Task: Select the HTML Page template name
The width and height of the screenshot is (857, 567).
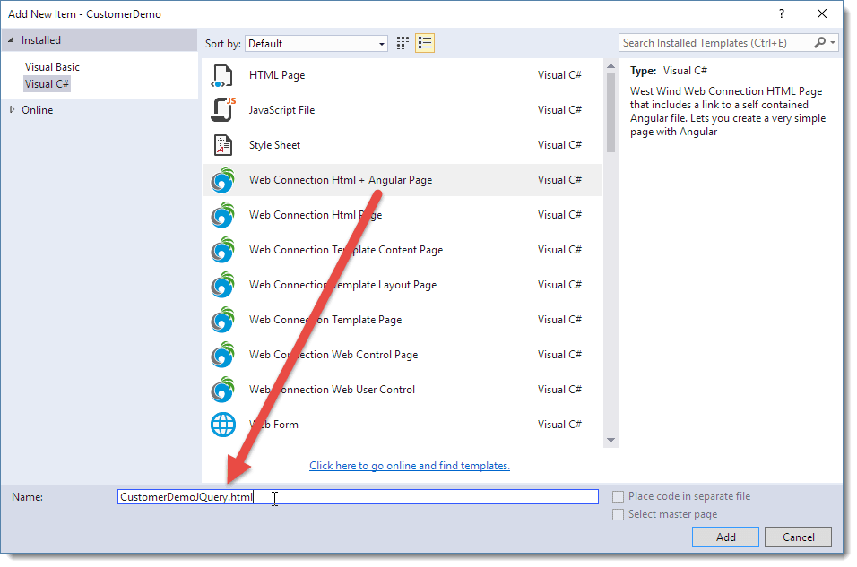Action: (277, 75)
